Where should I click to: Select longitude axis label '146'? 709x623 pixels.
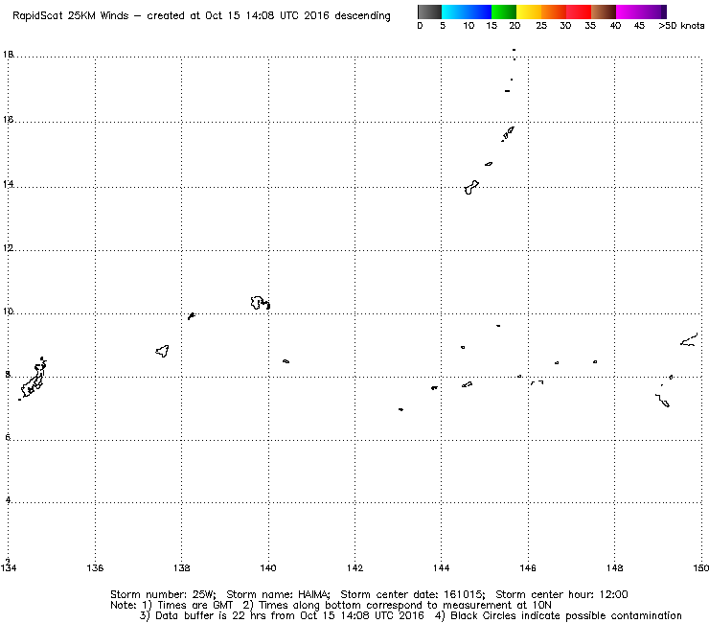pos(528,567)
